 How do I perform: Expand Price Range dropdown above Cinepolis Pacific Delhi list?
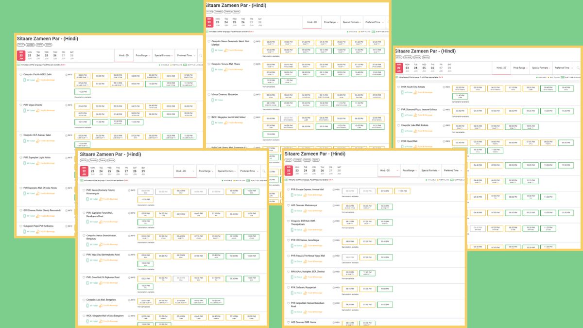pos(142,55)
